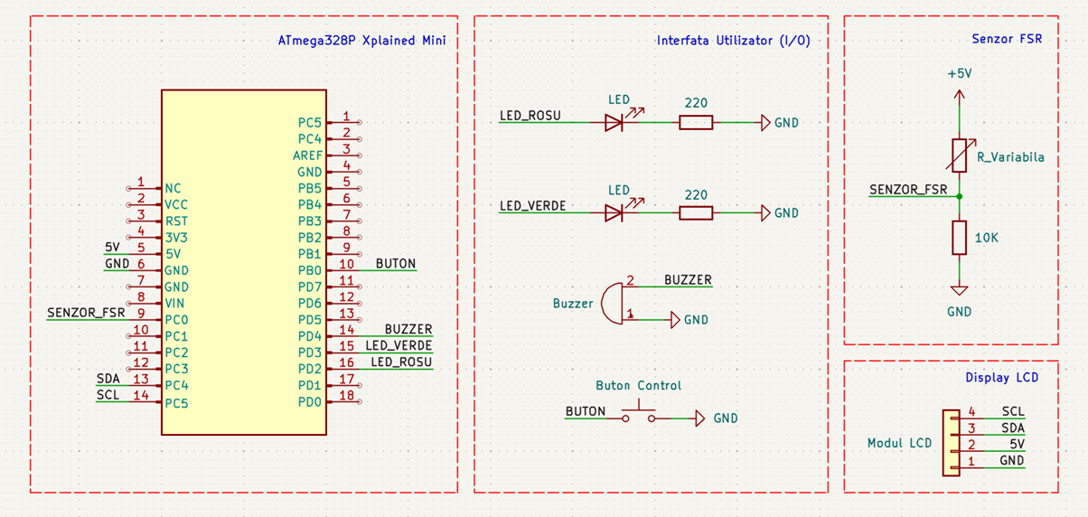The width and height of the screenshot is (1088, 517).
Task: Select the LED_ROSU label on the PD2 pin
Action: pos(402,362)
